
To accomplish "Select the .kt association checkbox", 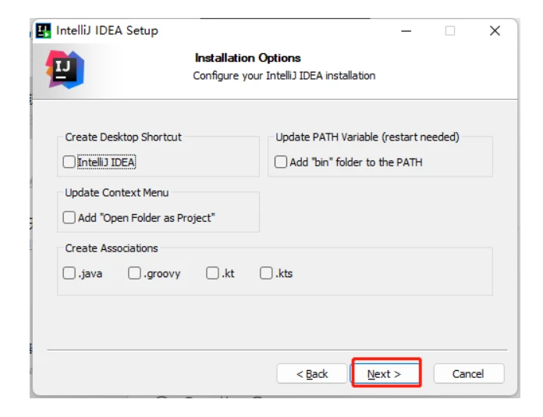I will [x=213, y=273].
